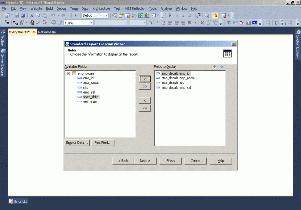
Task: Open the font size dropdown
Action: pyautogui.click(x=144, y=23)
